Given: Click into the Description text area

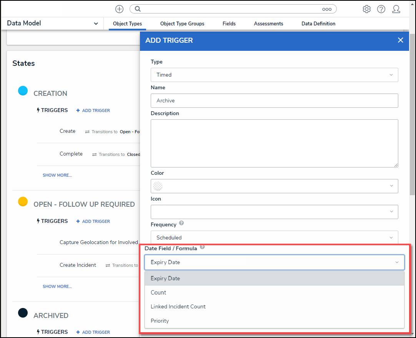Looking at the screenshot, I should click(274, 143).
